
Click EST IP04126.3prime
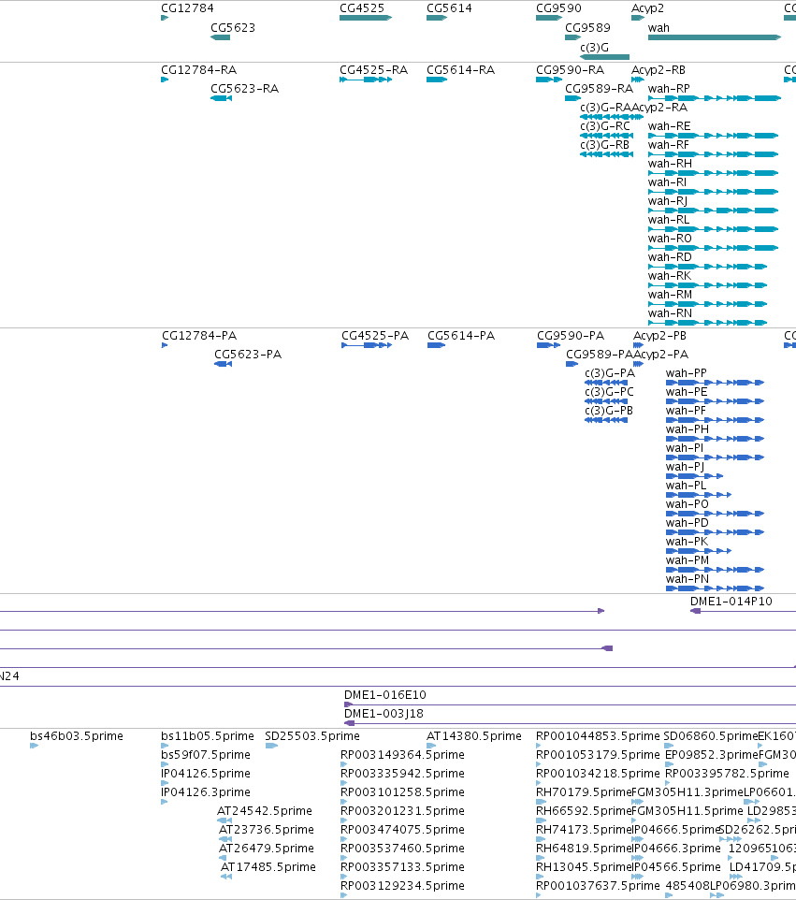click(x=206, y=792)
